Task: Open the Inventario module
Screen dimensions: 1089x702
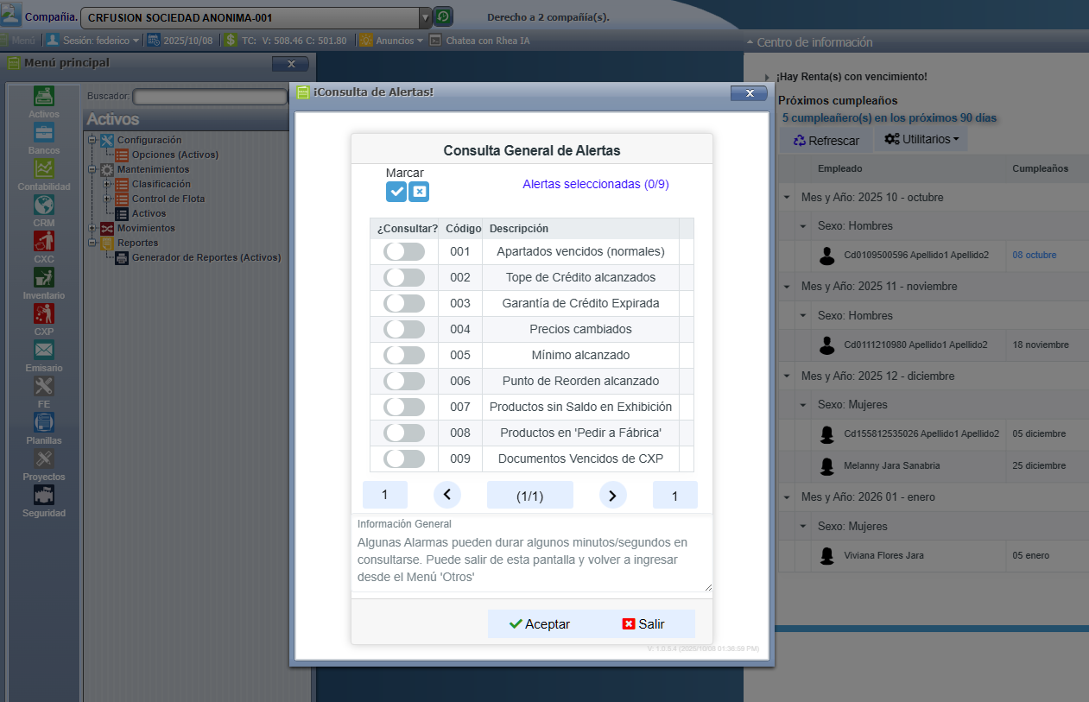Action: (x=43, y=277)
